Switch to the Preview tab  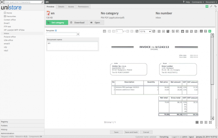51,7
